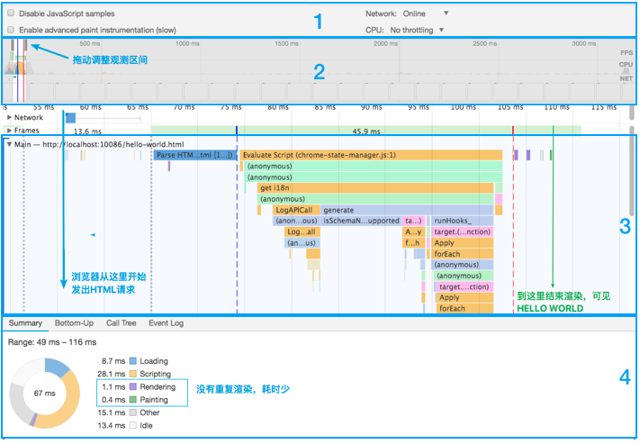This screenshot has width=640, height=444.
Task: Click the Loading color swatch in legend
Action: [133, 361]
